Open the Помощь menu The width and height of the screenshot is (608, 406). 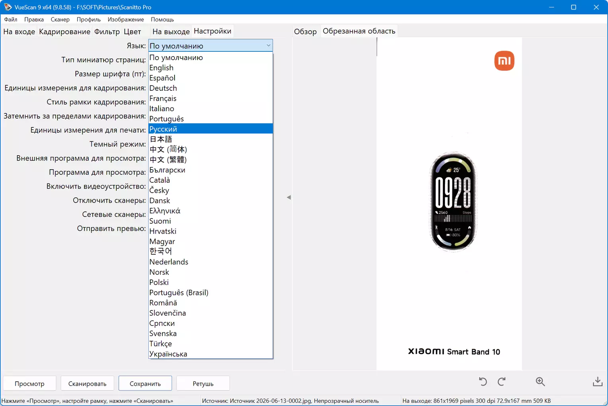click(x=162, y=20)
